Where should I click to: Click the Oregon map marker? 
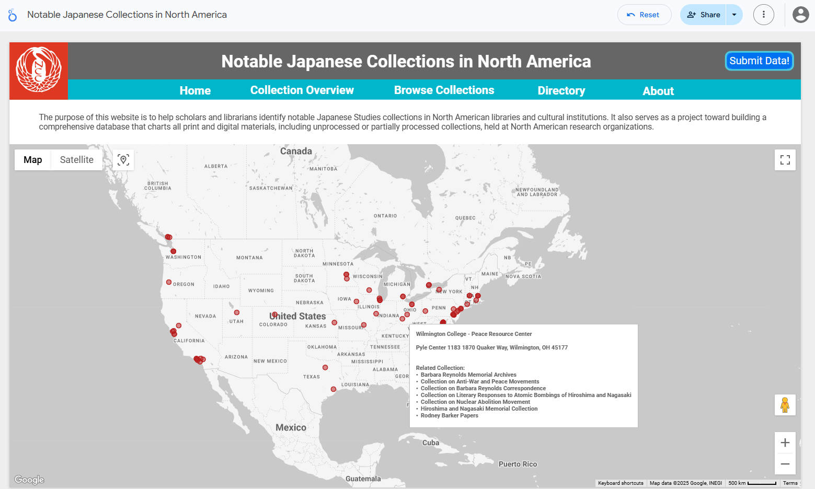pyautogui.click(x=169, y=282)
